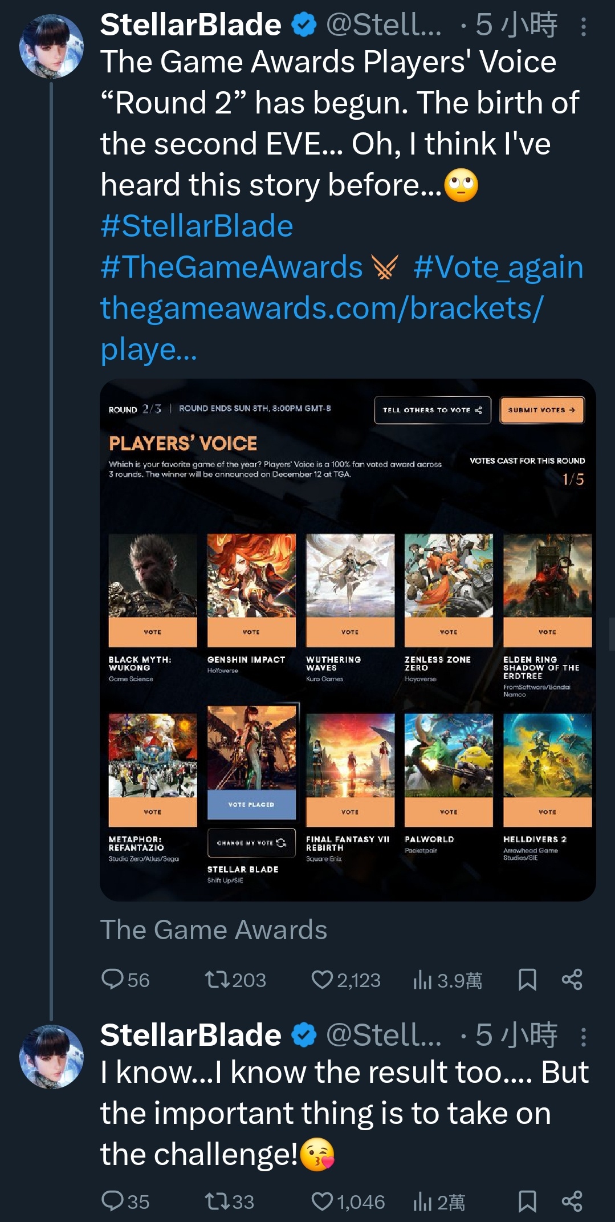615x1222 pixels.
Task: Open StellarBlade avatar on first tweet
Action: click(51, 46)
